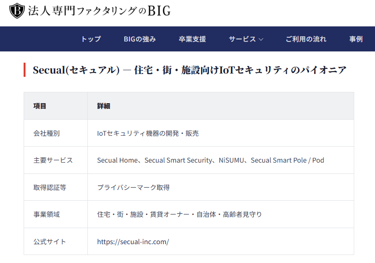This screenshot has width=375, height=263.
Task: Select the 卒業支援 menu item
Action: coord(192,39)
